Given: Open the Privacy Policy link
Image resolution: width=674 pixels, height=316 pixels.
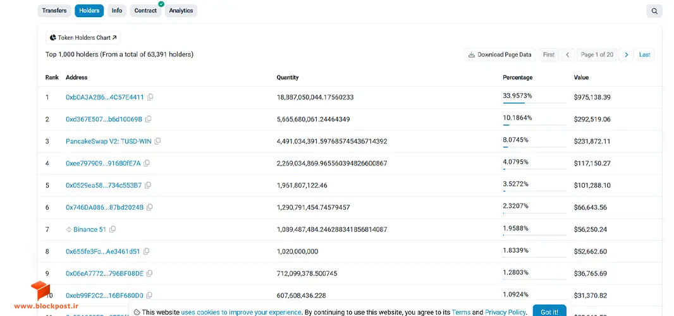Looking at the screenshot, I should (x=505, y=313).
